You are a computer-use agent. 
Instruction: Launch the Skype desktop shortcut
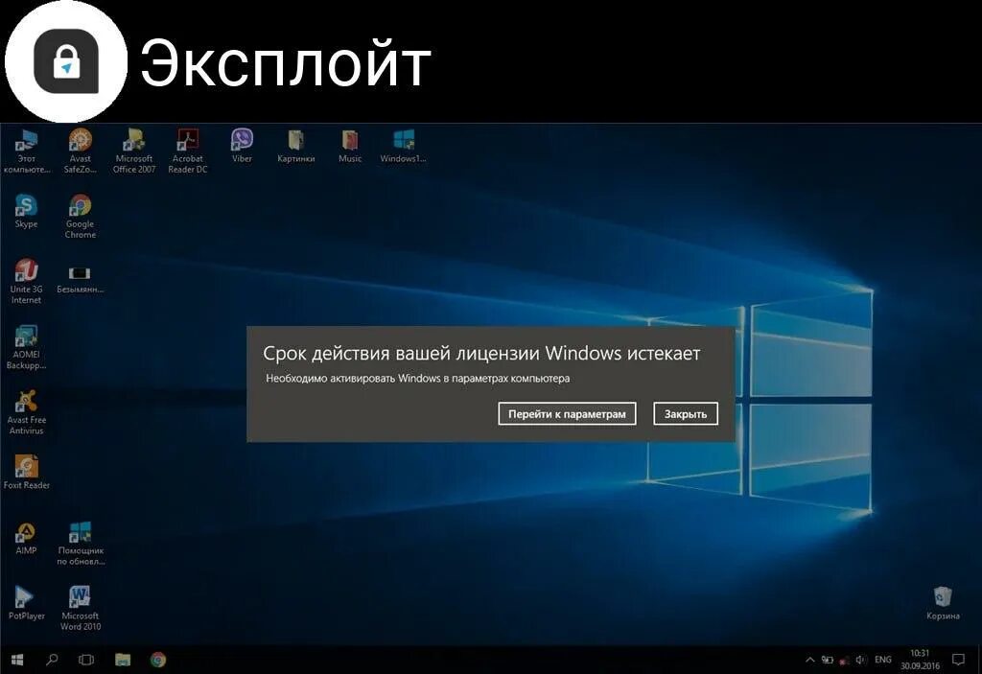(26, 211)
